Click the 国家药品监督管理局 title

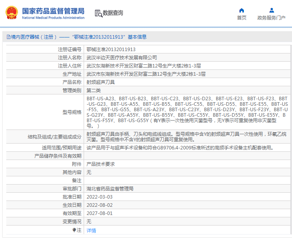53,11
